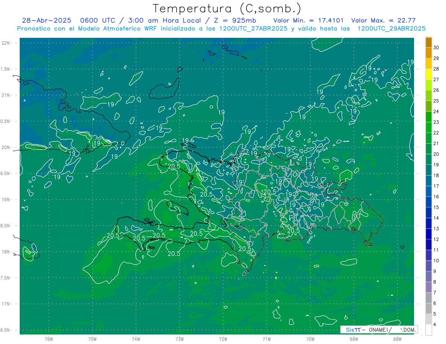446x344 pixels.
Task: Click the colorbar value label "21"
Action: 436,143
